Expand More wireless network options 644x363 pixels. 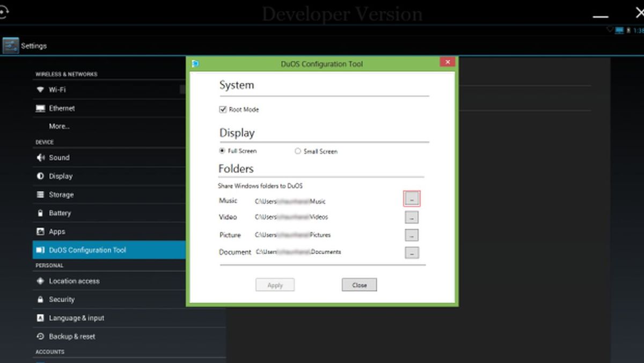click(59, 126)
